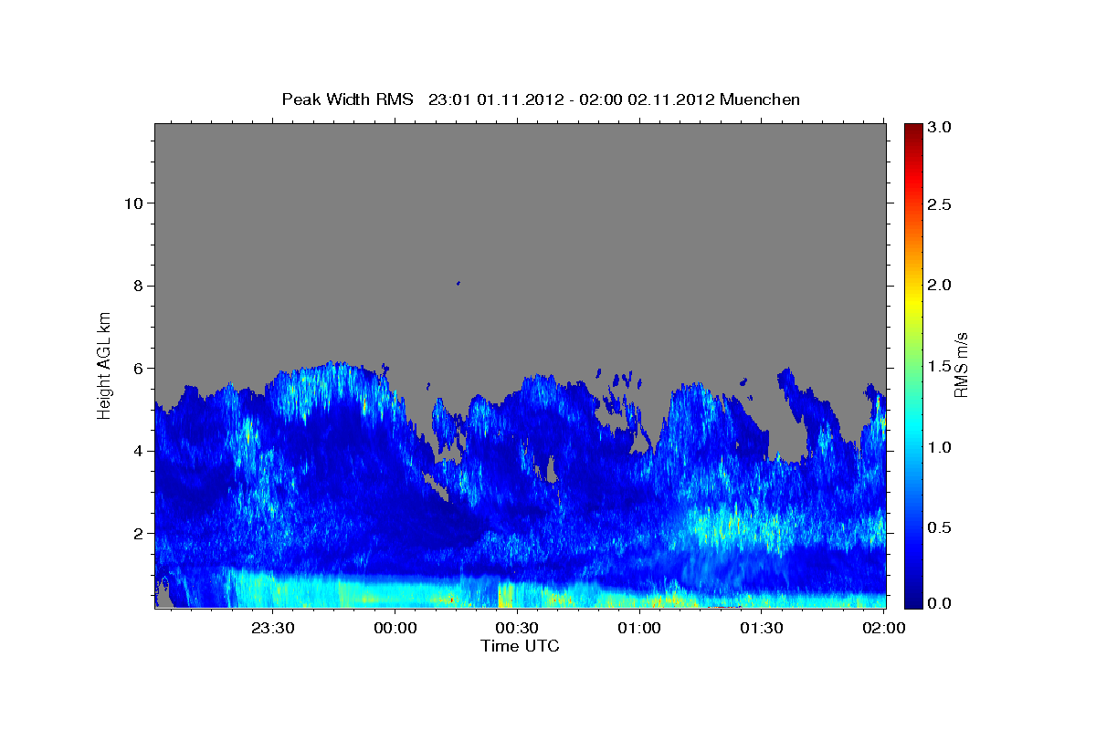Click the dark blue bottom of colorbar
The height and width of the screenshot is (730, 1096).
tap(913, 600)
